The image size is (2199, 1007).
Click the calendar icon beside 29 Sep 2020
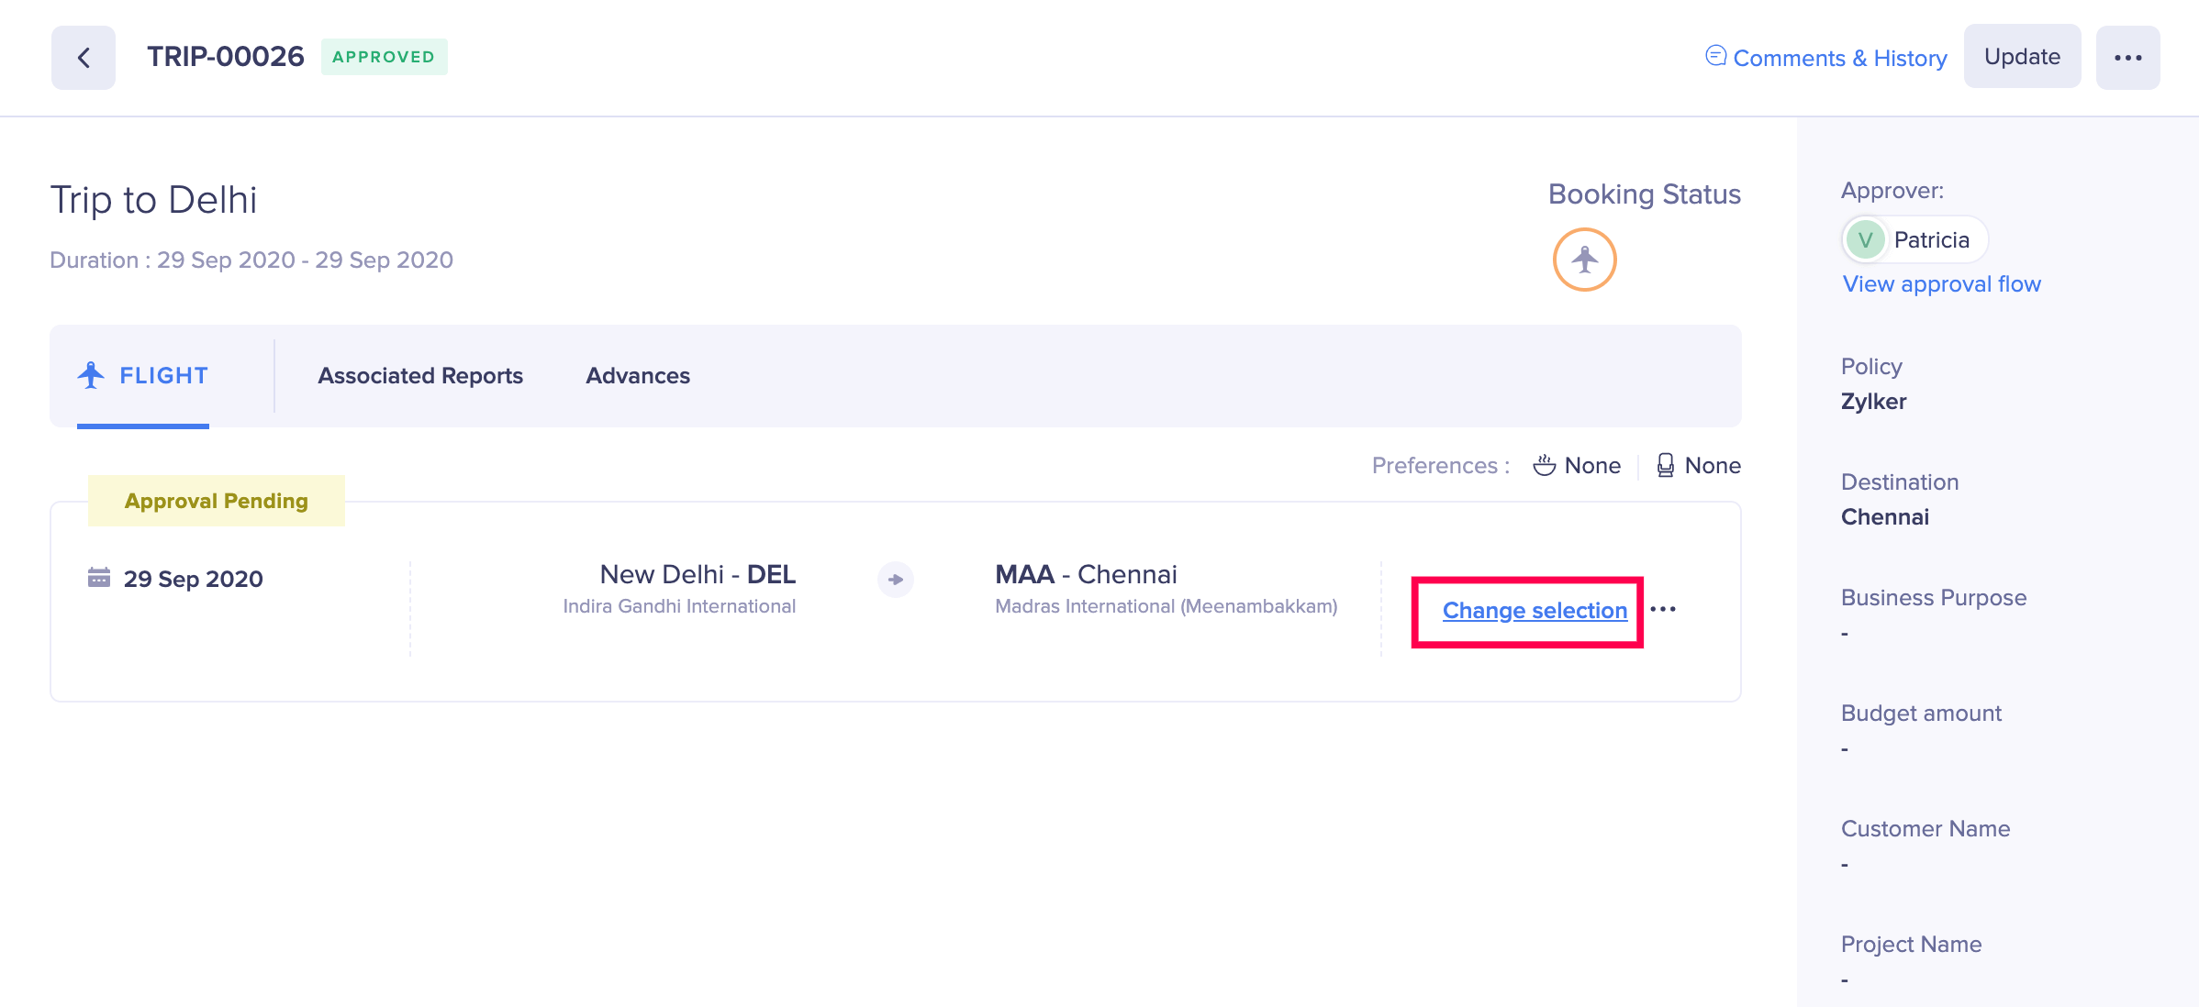[x=99, y=578]
